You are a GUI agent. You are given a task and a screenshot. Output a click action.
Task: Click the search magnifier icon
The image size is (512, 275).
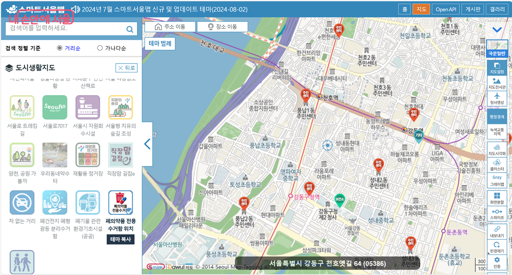[130, 29]
